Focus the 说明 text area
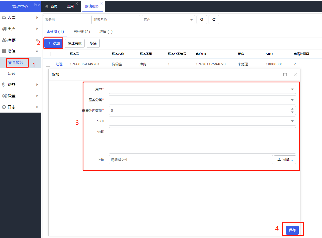The width and height of the screenshot is (322, 238). tap(202, 140)
